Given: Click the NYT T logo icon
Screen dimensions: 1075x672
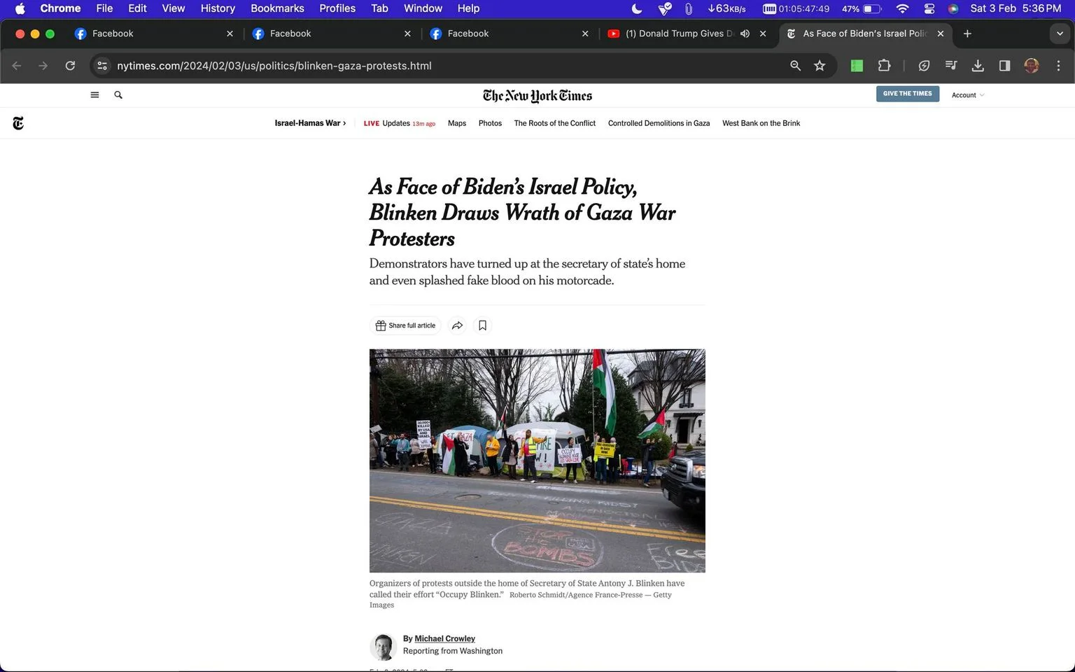Looking at the screenshot, I should coord(18,124).
